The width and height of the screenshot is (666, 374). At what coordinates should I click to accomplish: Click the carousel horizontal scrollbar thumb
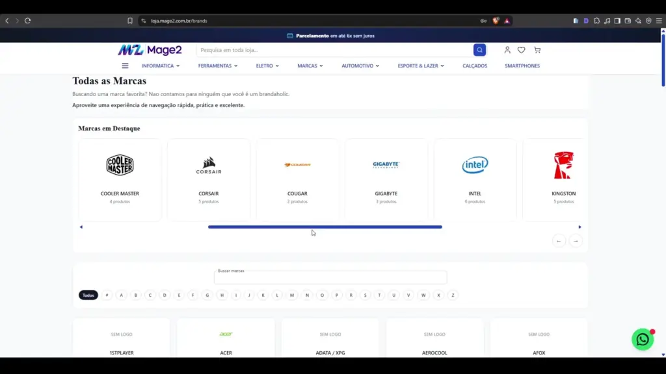click(325, 227)
